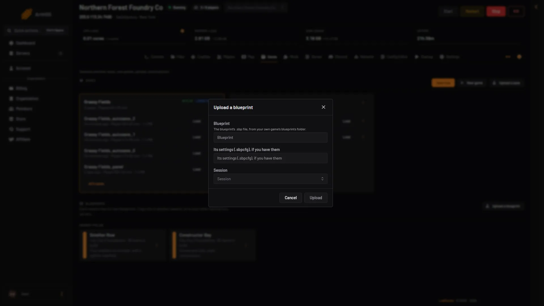Open Dashboard in the background sidebar
Screen dimensions: 544x306
[x=36, y=43]
